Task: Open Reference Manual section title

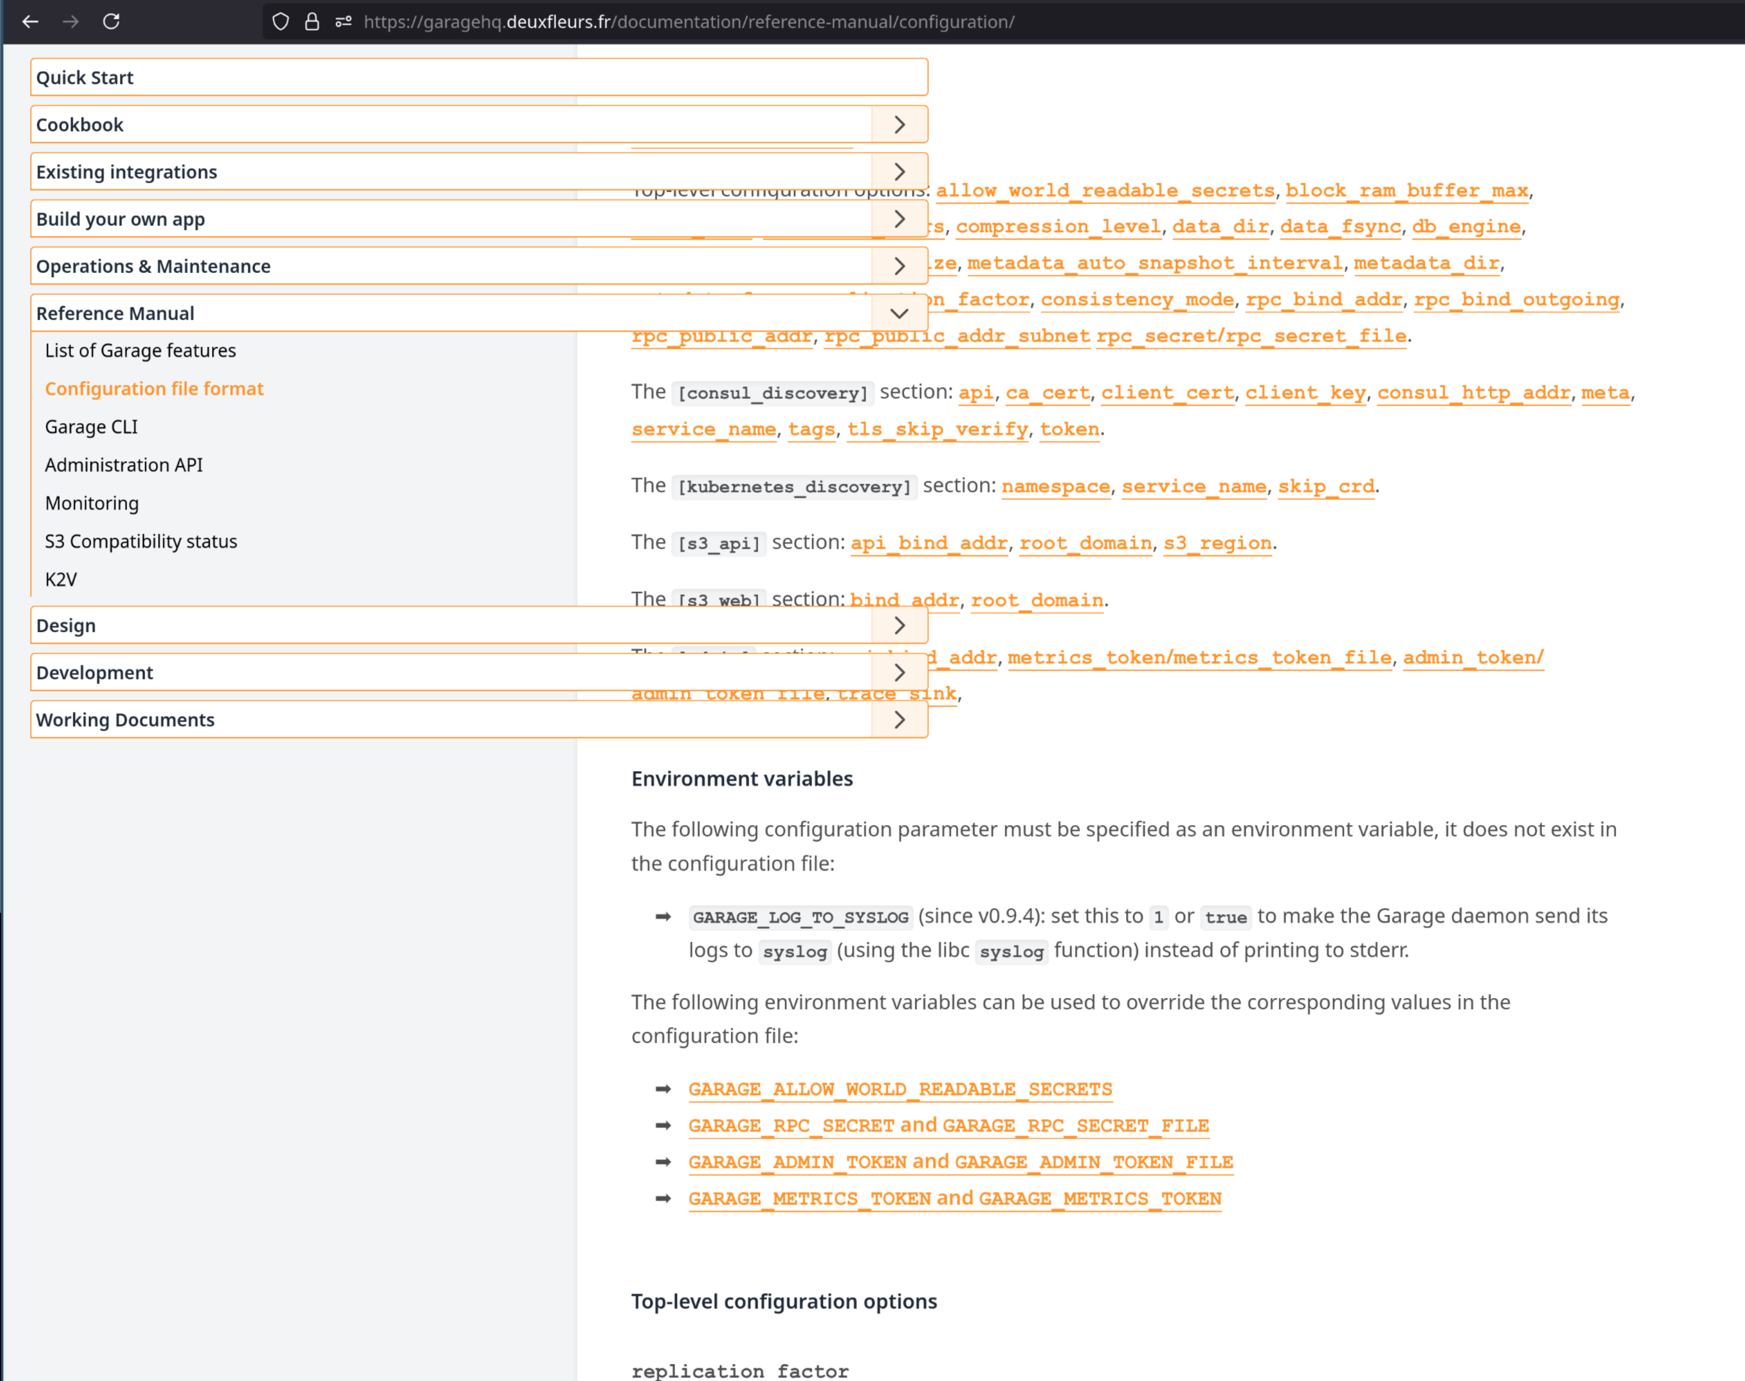Action: click(451, 313)
